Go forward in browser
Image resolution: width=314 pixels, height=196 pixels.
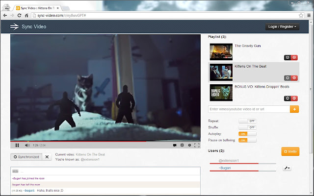(x=12, y=15)
